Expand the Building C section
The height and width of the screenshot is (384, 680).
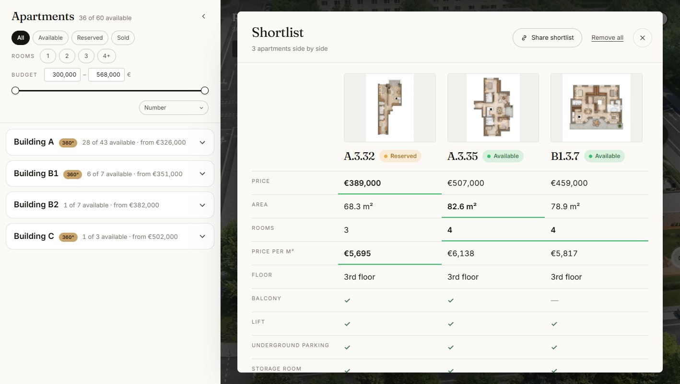pyautogui.click(x=110, y=237)
